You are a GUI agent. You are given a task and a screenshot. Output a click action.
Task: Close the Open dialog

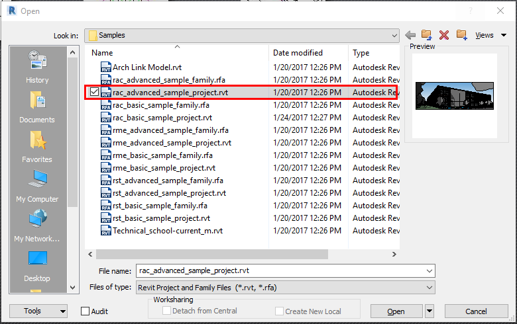click(500, 11)
